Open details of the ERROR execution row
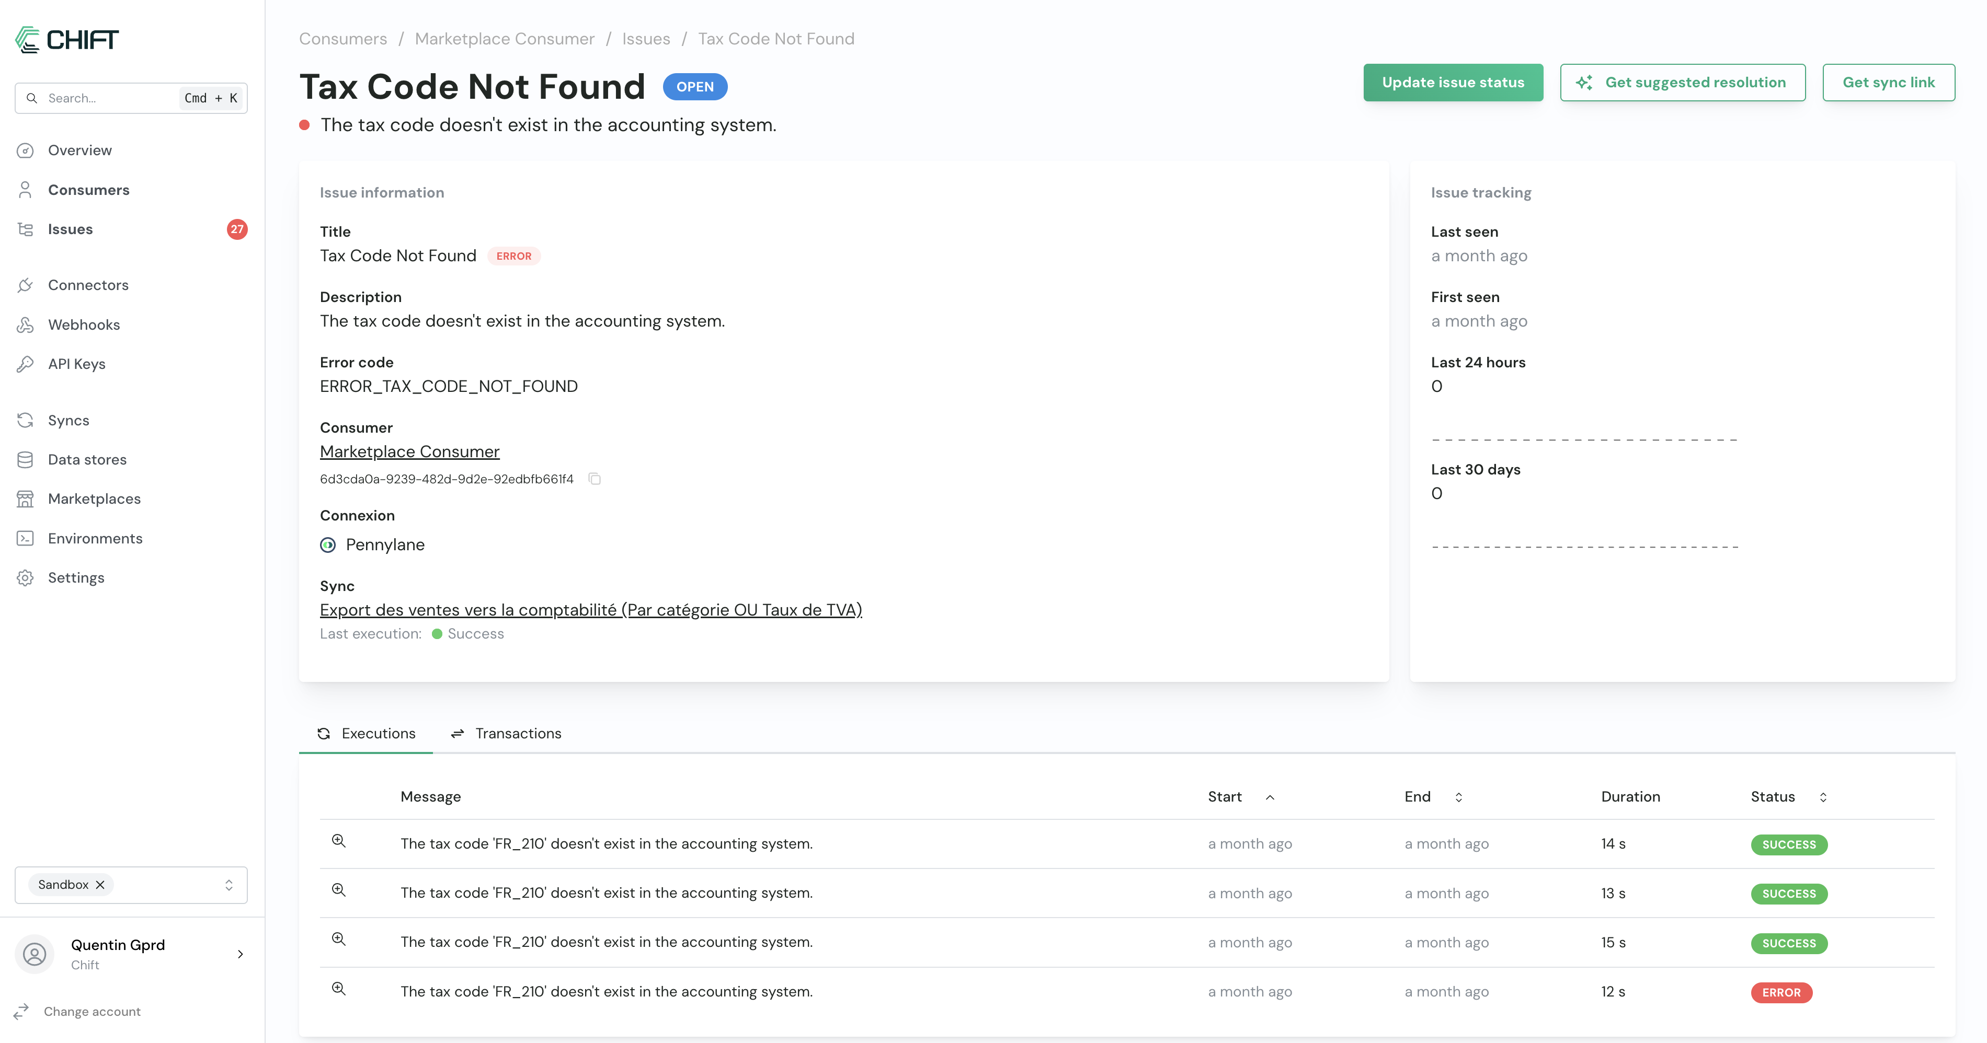 339,989
